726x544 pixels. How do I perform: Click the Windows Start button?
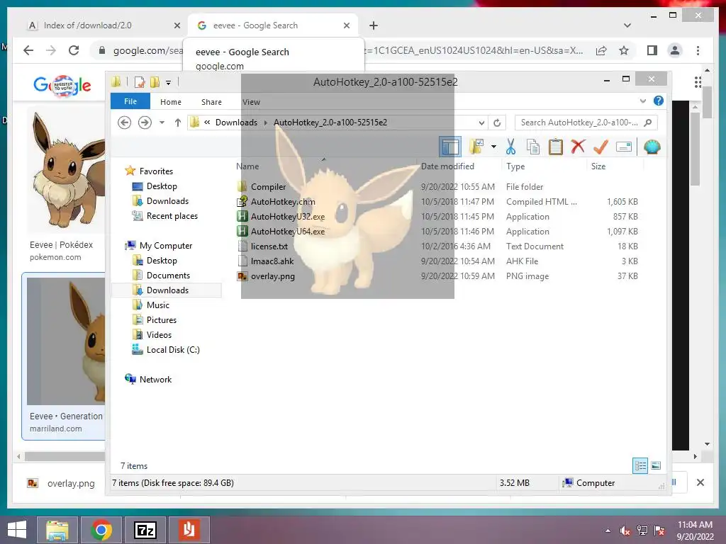(17, 530)
